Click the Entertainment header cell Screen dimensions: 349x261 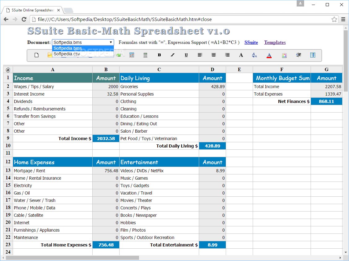pyautogui.click(x=159, y=162)
